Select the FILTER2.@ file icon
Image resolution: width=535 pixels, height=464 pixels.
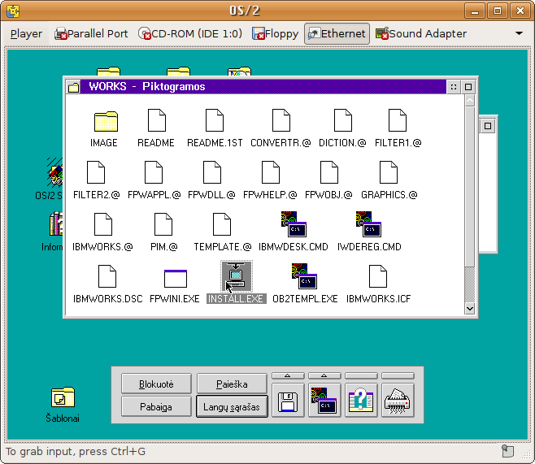(96, 172)
